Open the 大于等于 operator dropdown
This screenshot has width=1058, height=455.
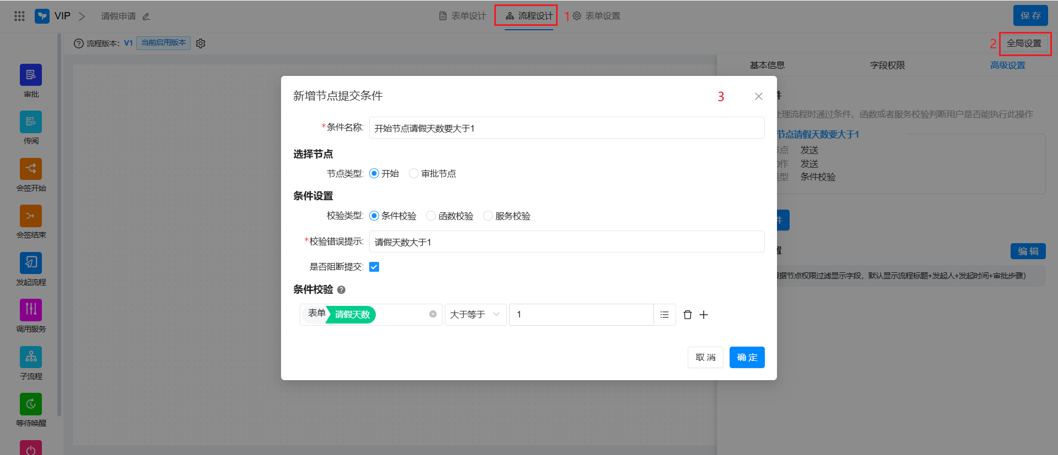pyautogui.click(x=475, y=315)
